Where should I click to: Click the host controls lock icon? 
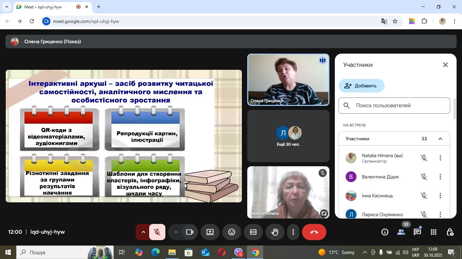(450, 232)
